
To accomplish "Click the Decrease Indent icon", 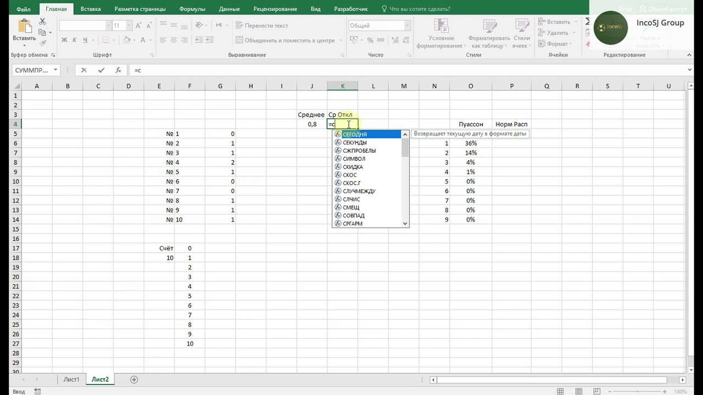I will click(199, 40).
